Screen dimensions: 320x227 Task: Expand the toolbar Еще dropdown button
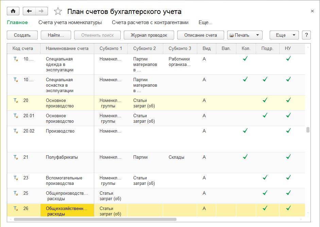coord(284,35)
